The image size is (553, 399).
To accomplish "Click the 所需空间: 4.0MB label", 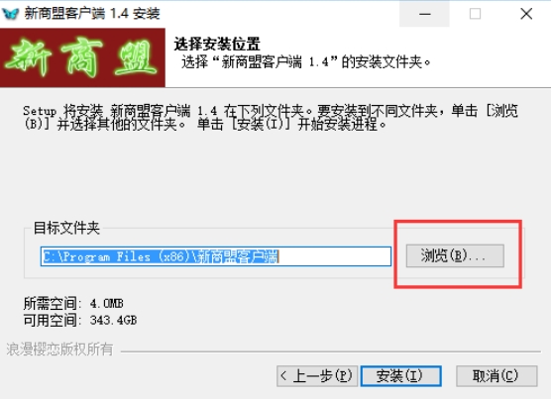I will pos(73,304).
